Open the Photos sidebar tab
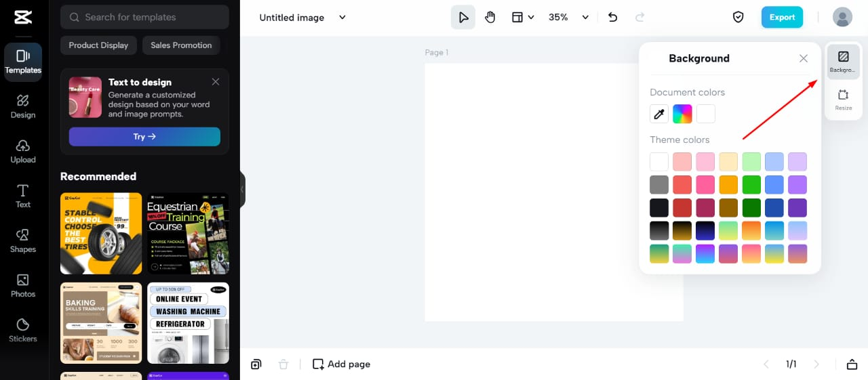The width and height of the screenshot is (868, 380). 23,285
